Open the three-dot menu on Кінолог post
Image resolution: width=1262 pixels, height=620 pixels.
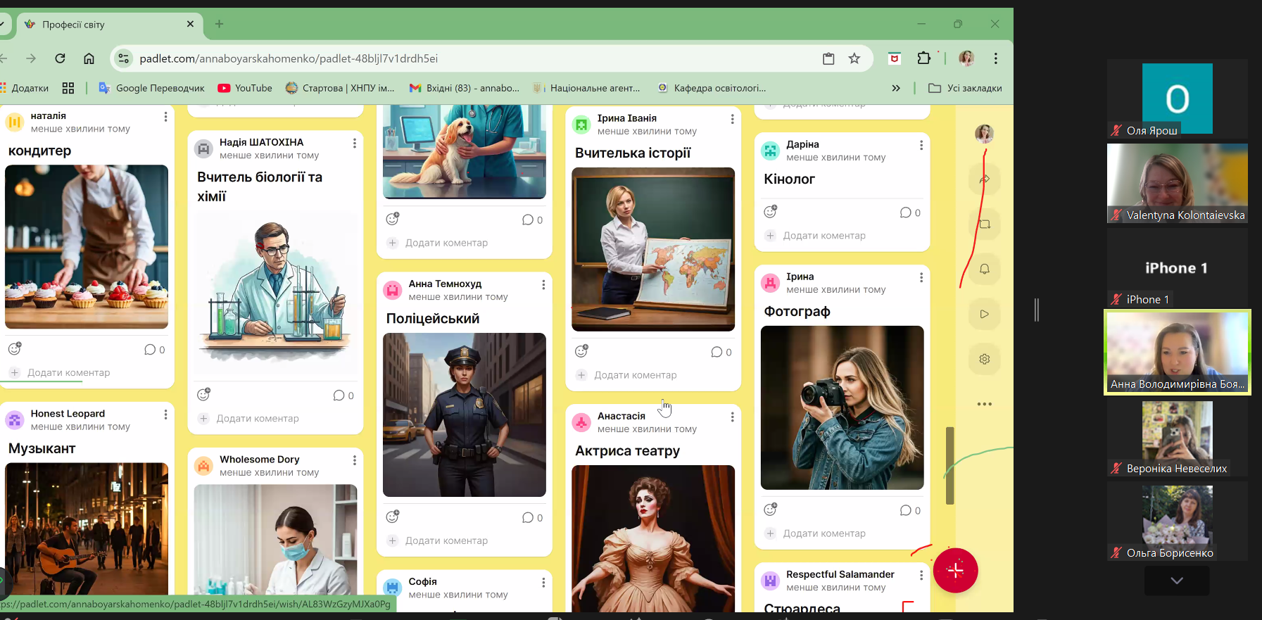[x=921, y=145]
